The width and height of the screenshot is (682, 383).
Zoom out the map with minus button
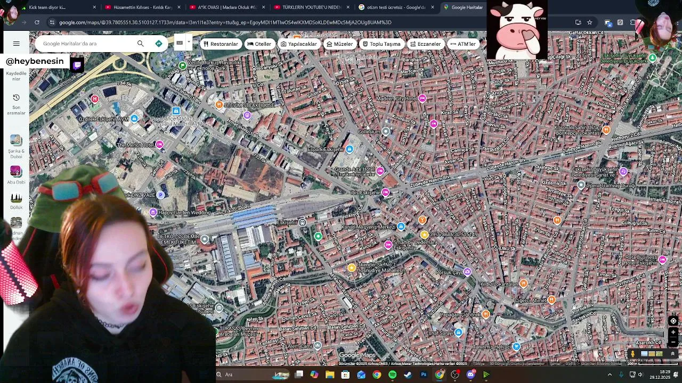(x=673, y=341)
